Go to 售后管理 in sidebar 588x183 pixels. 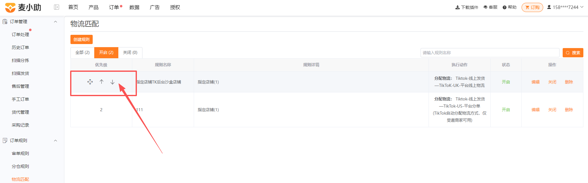coord(20,86)
